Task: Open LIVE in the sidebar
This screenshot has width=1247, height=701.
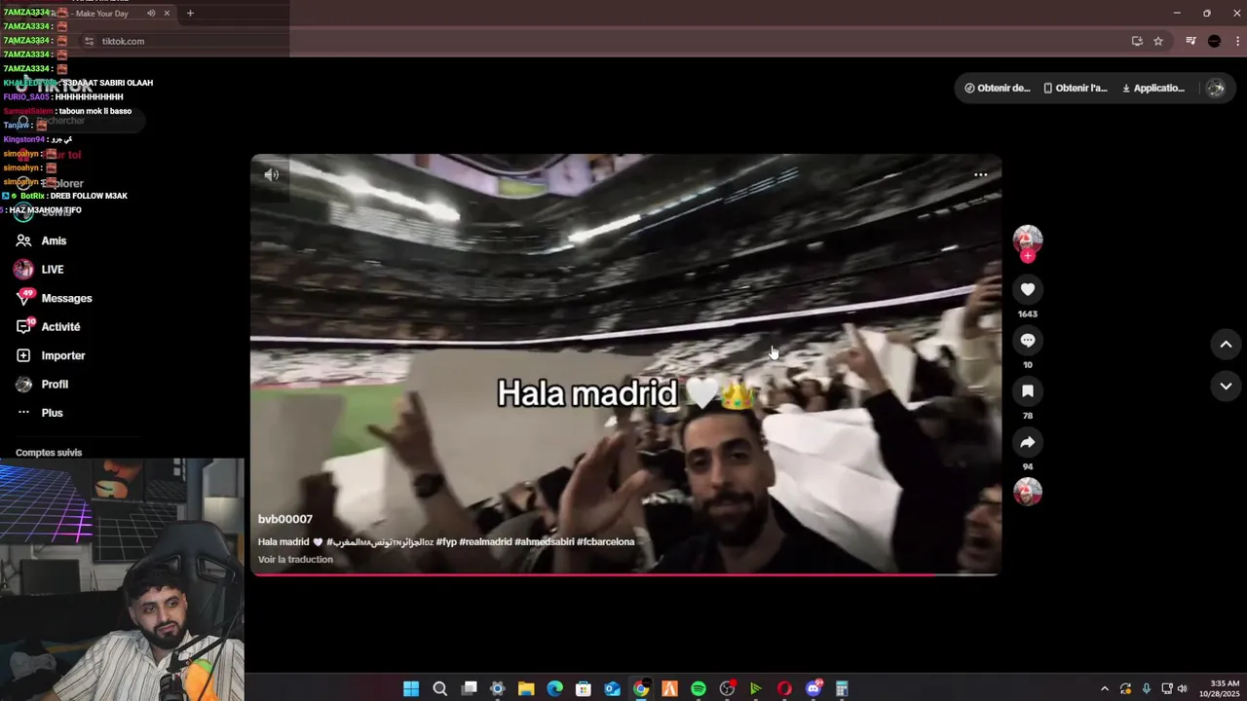Action: point(39,270)
